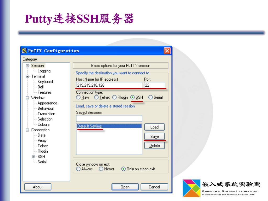
Task: Select Default Settings in sessions list
Action: [x=109, y=126]
